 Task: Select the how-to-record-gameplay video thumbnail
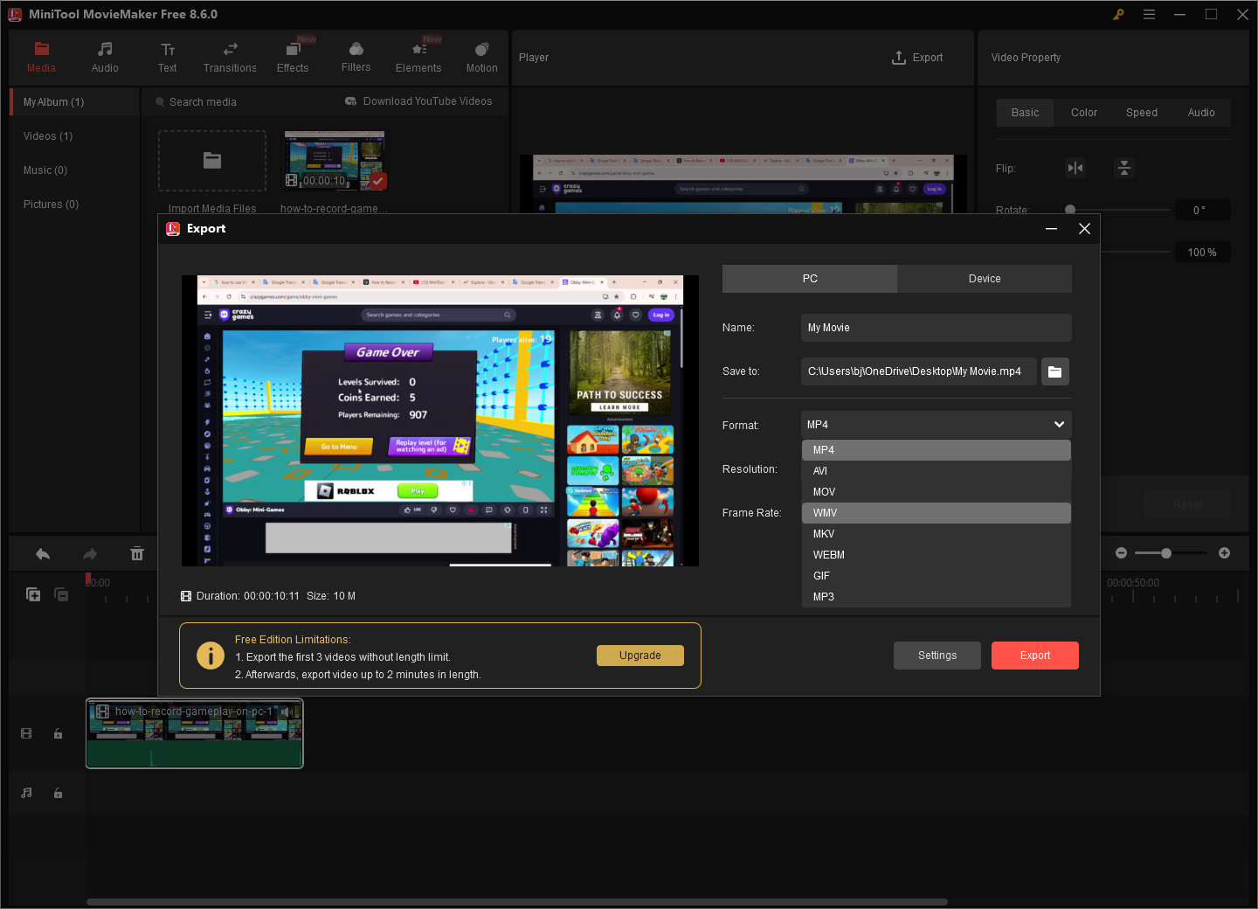coord(335,161)
